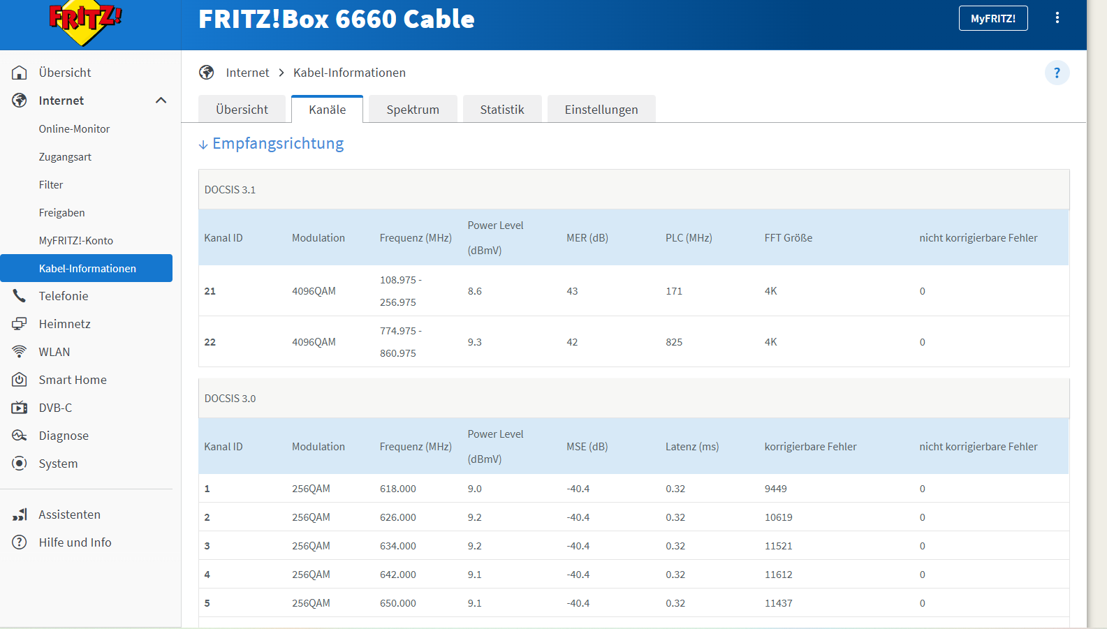The height and width of the screenshot is (629, 1107).
Task: Click the DVB-C television icon
Action: [x=20, y=408]
